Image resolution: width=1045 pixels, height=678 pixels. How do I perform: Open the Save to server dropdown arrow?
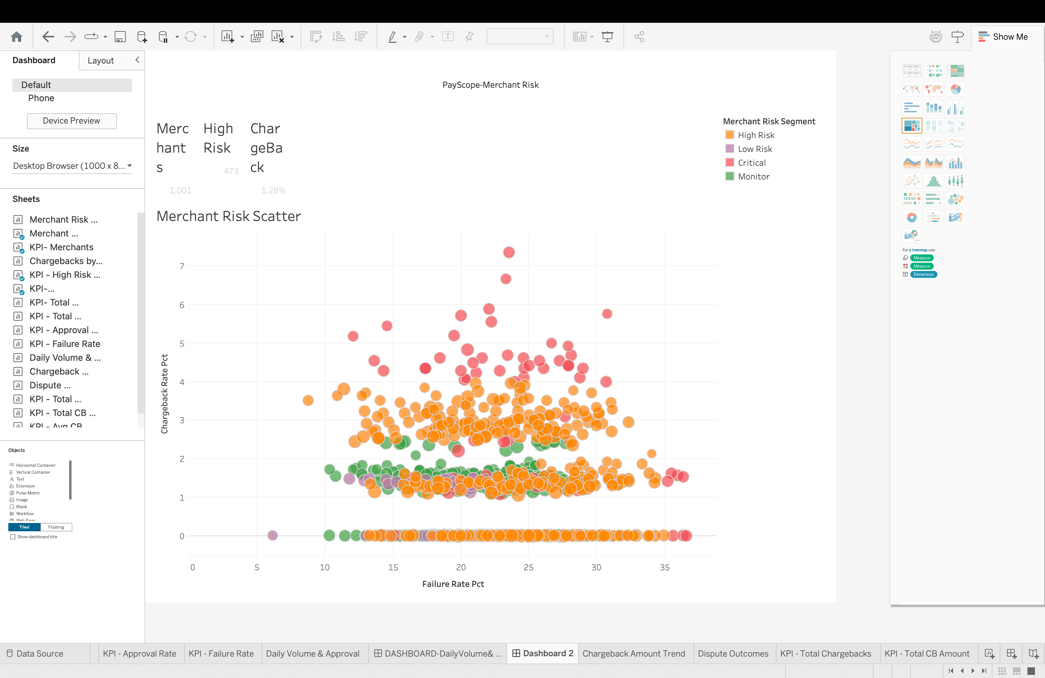click(177, 37)
